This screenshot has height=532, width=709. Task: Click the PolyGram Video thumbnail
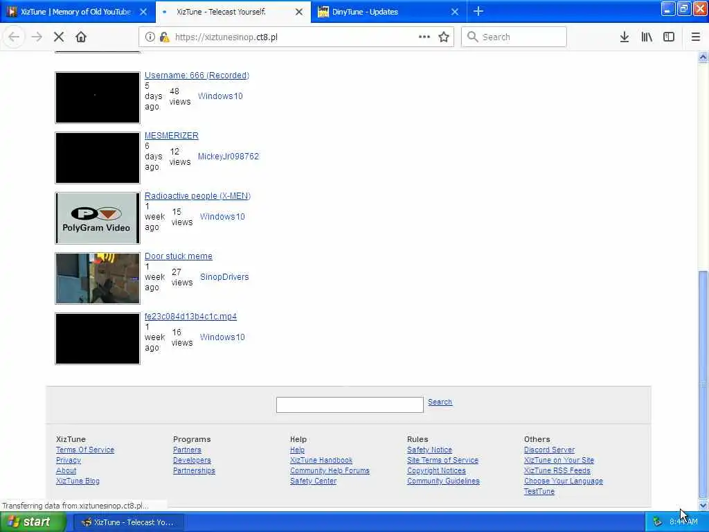tap(98, 218)
